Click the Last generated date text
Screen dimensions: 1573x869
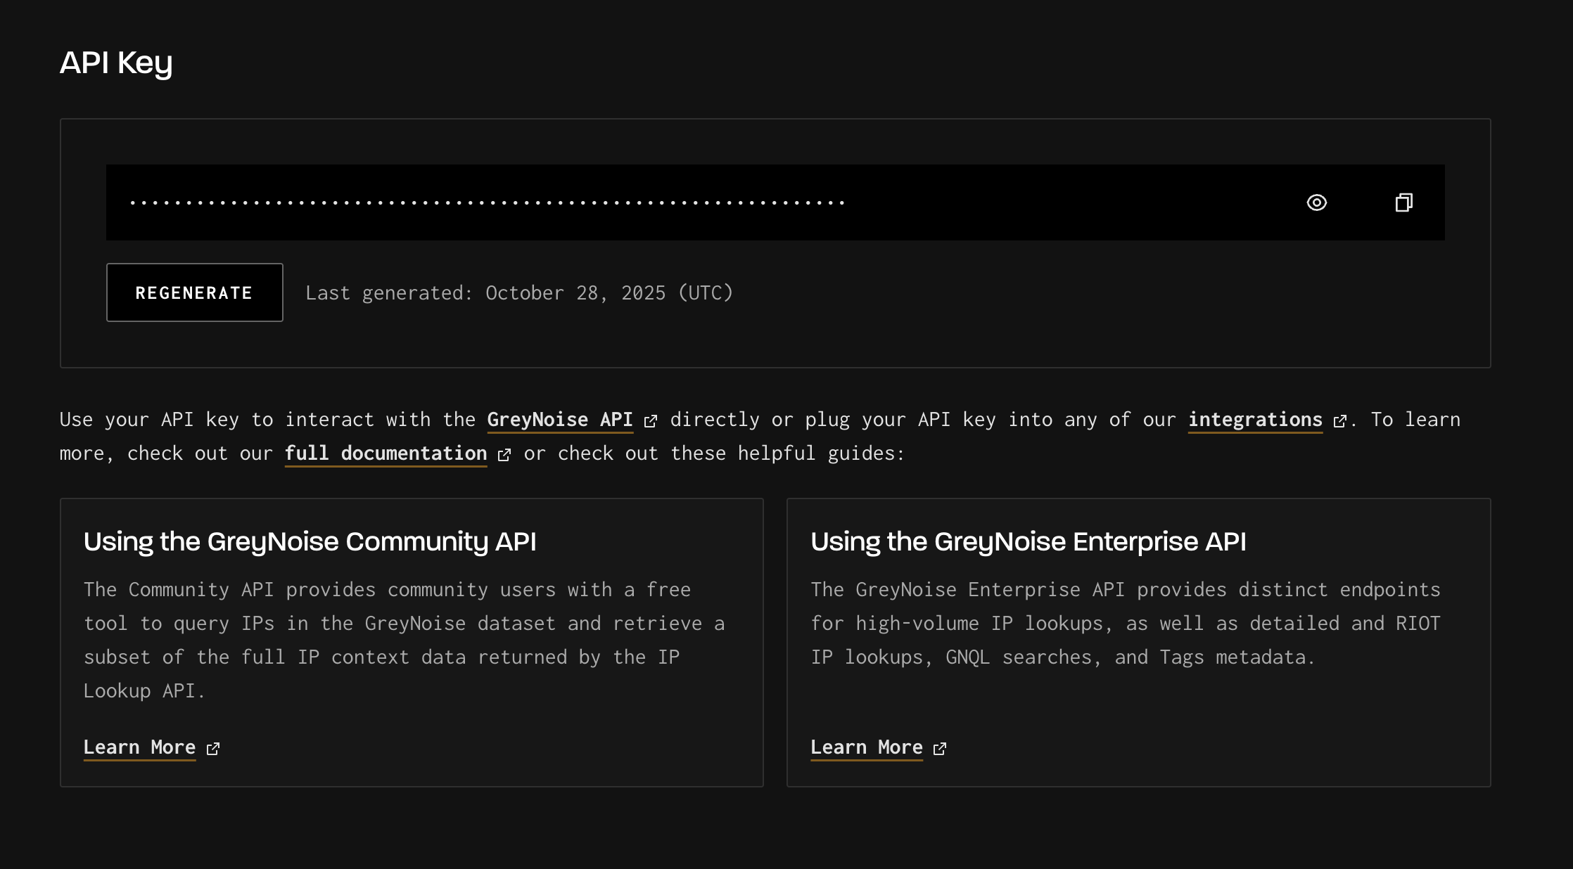(x=519, y=292)
